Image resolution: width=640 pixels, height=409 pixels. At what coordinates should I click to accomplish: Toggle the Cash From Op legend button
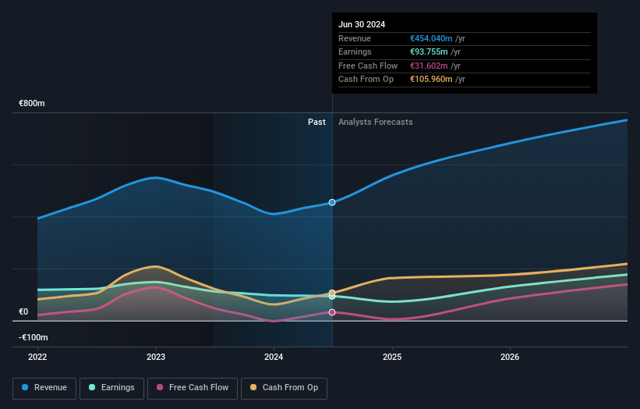click(284, 388)
